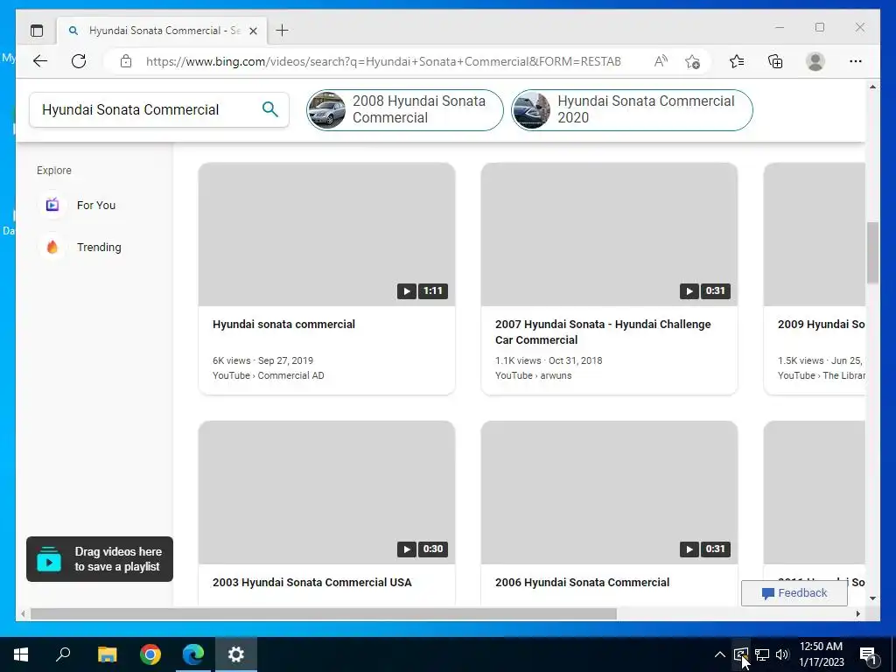Screen dimensions: 896x672
Task: Open the Feedback button
Action: (x=794, y=593)
